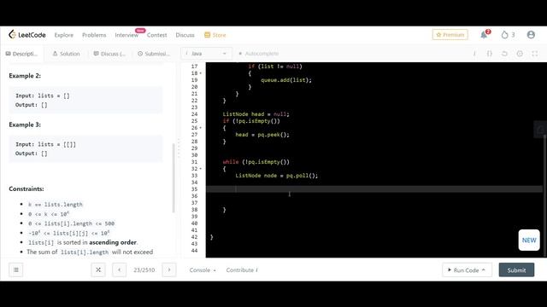Image resolution: width=547 pixels, height=307 pixels.
Task: Open the problem list menu icon
Action: [x=16, y=269]
